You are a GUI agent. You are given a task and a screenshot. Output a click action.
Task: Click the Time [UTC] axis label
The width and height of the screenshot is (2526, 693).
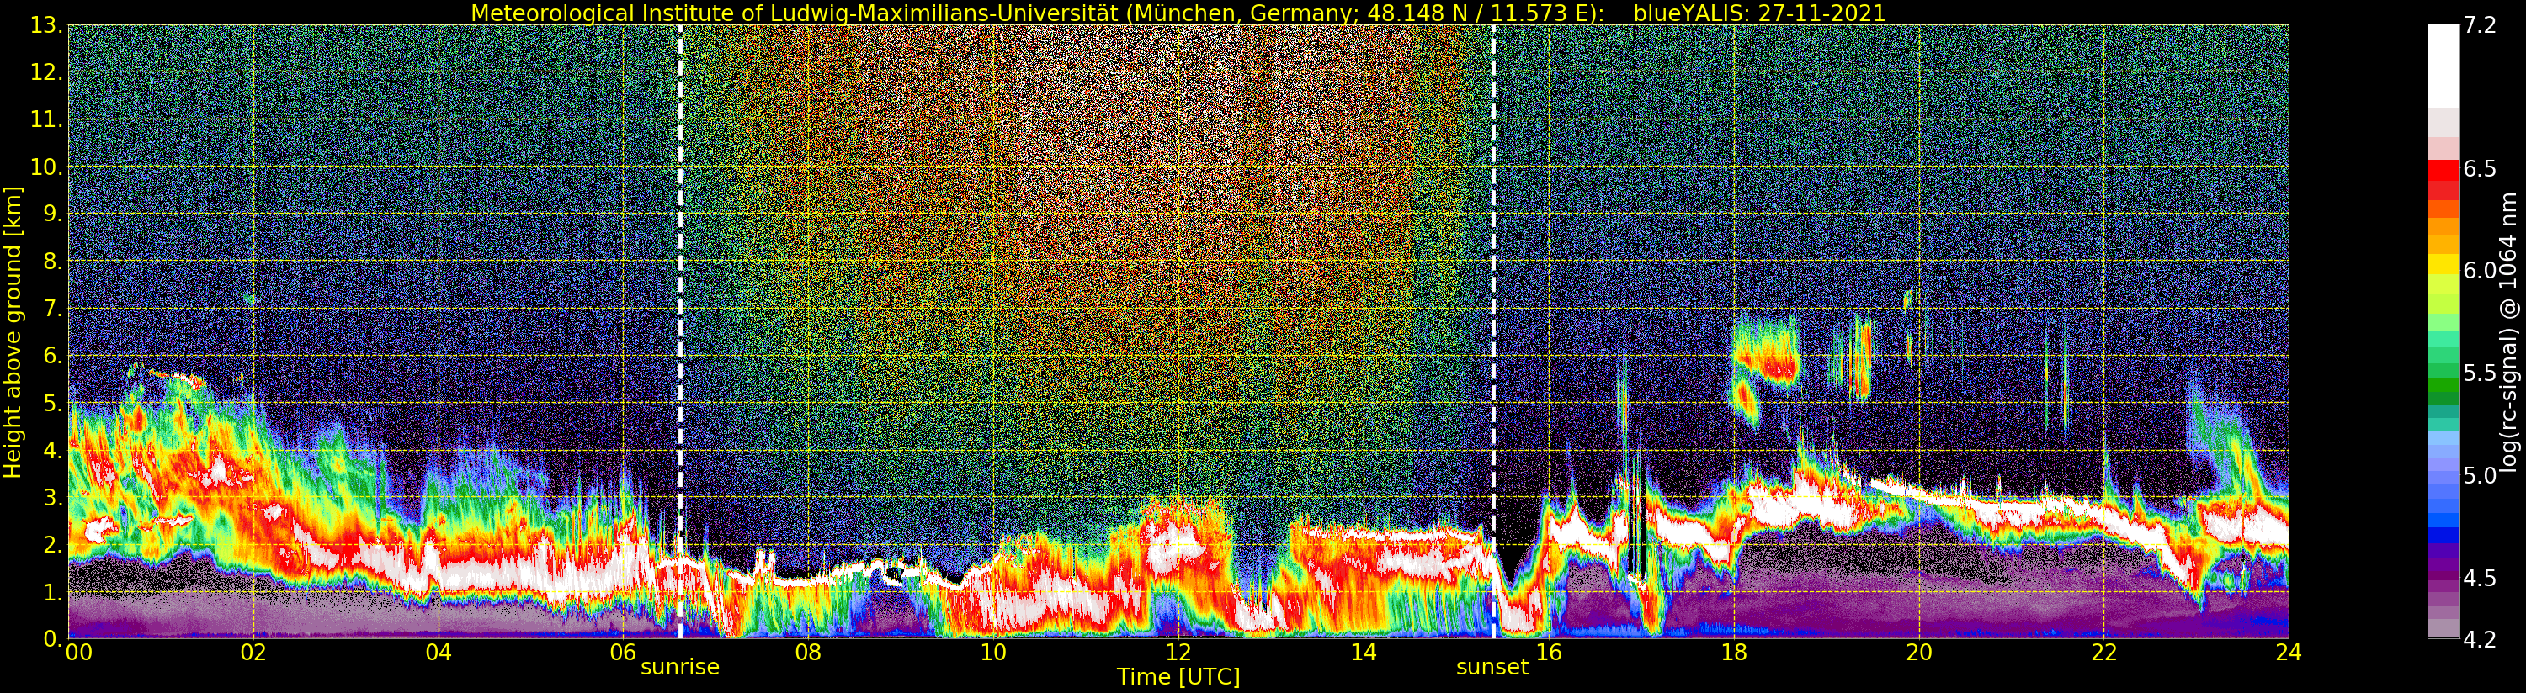click(1178, 677)
